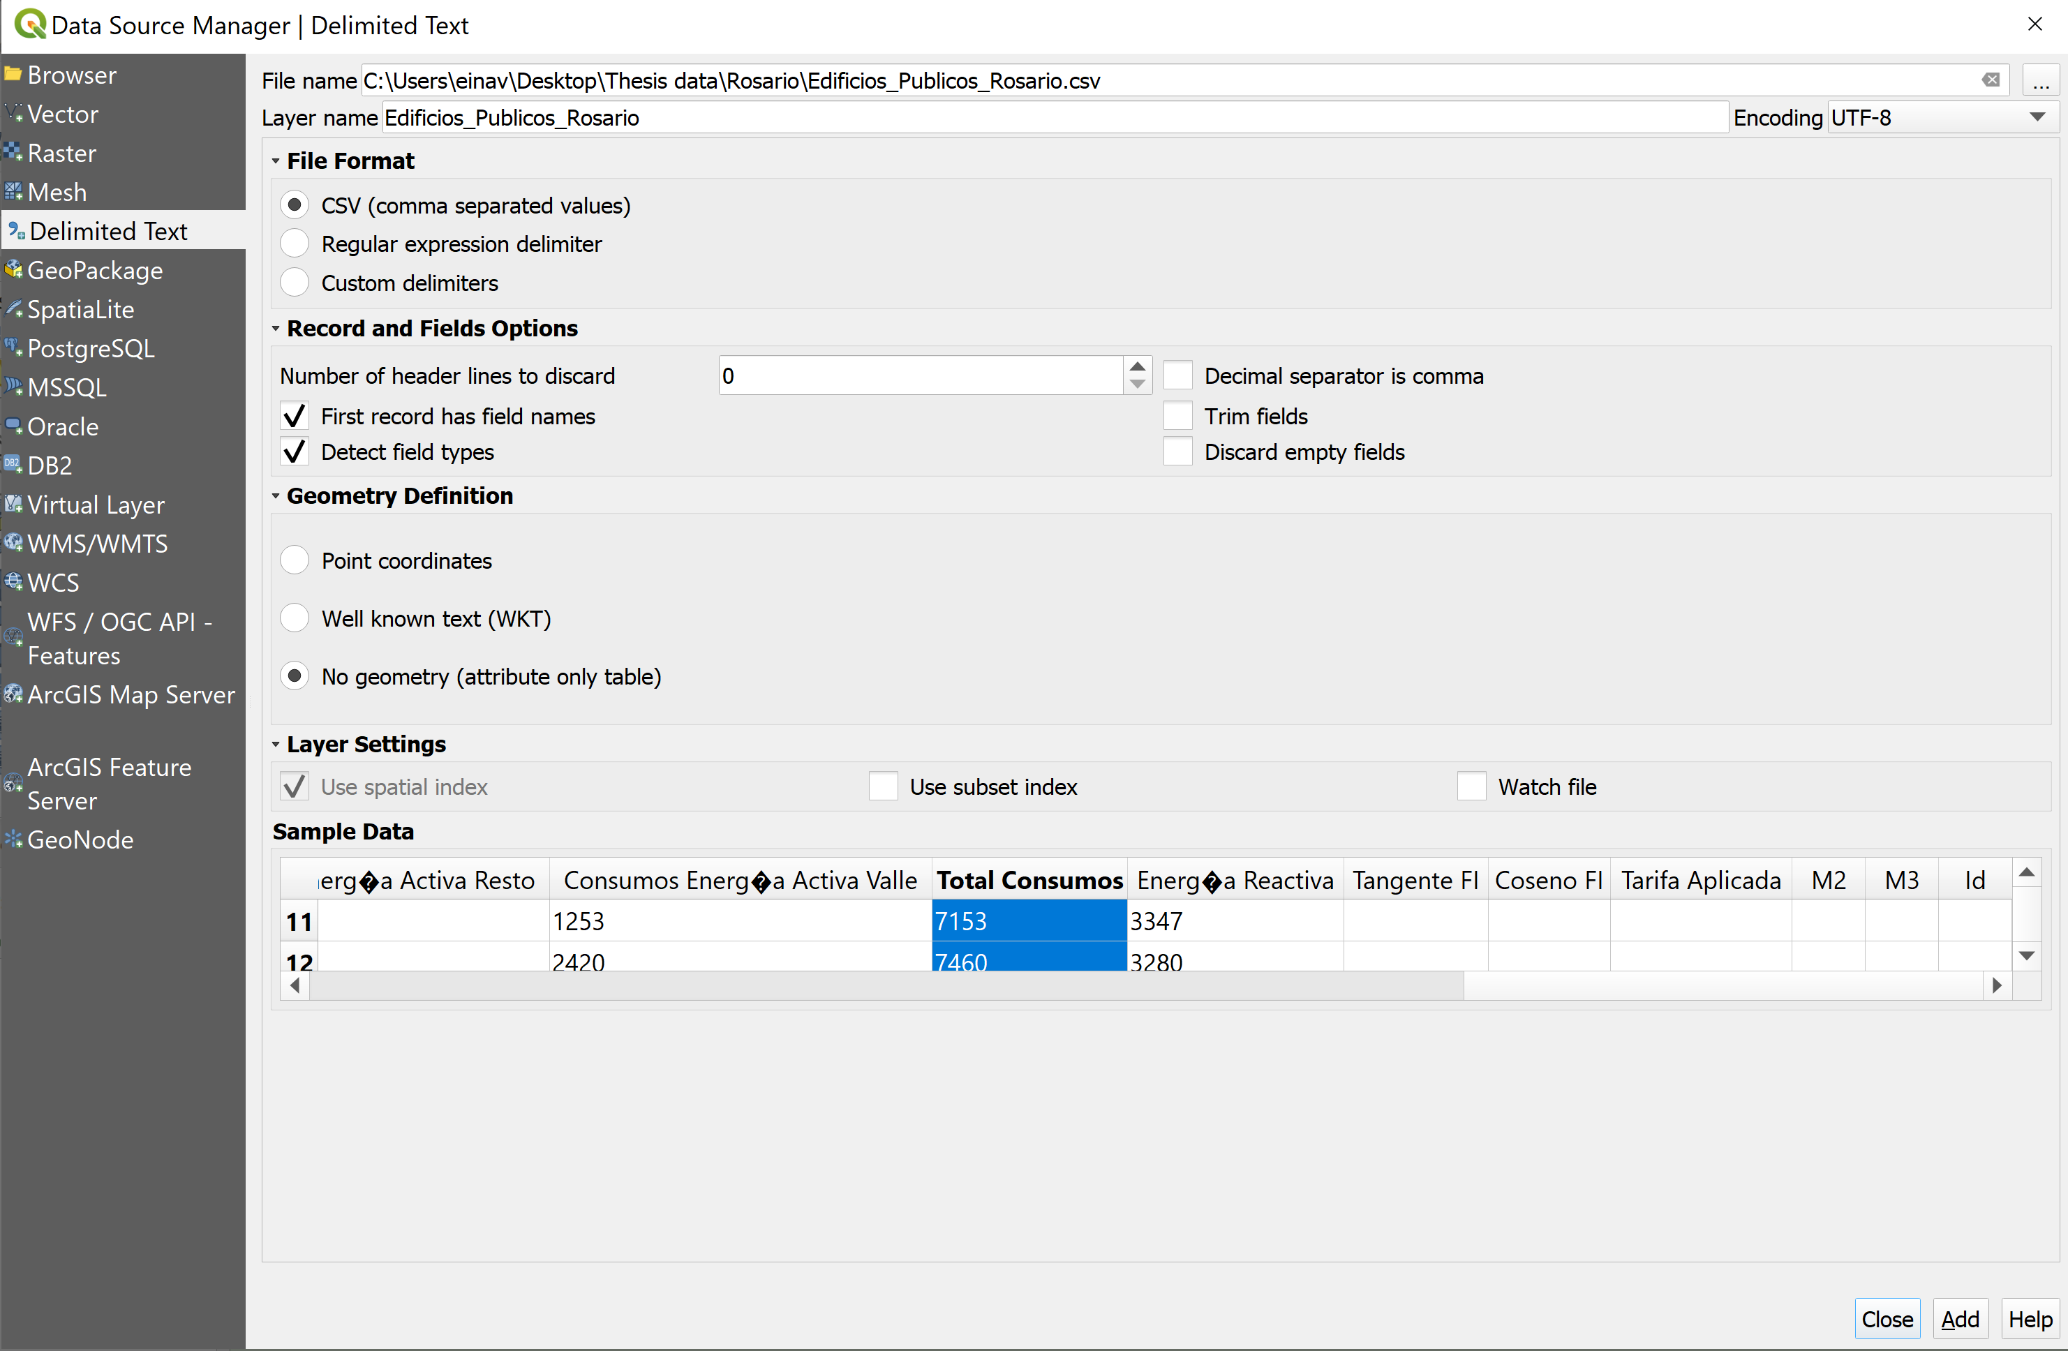Open the ArcGIS Map Server page
Image resolution: width=2068 pixels, height=1351 pixels.
131,694
